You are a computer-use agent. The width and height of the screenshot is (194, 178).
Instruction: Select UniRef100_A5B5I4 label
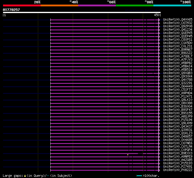click(178, 70)
